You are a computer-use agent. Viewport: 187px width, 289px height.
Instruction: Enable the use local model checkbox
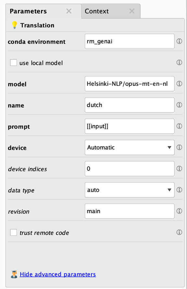13,62
